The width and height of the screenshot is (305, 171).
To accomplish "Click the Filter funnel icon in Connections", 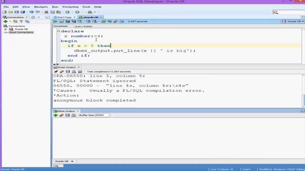I will (21, 21).
